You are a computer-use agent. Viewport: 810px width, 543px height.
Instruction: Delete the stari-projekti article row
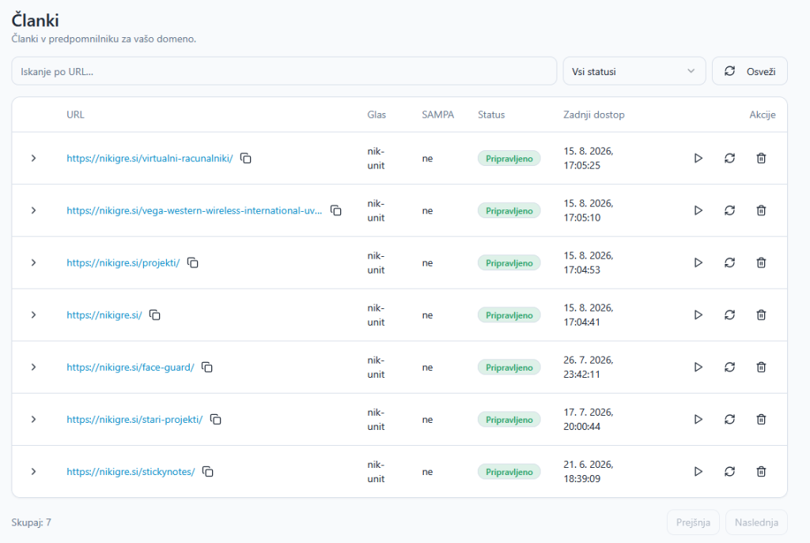(x=761, y=419)
